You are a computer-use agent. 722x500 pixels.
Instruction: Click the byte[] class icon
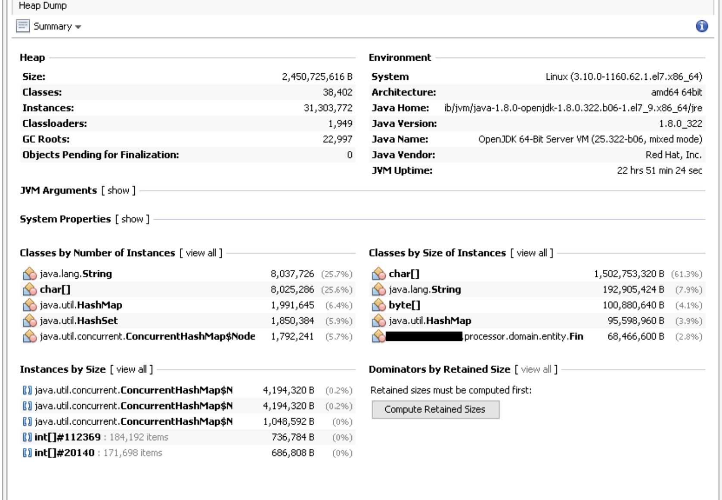coord(379,305)
